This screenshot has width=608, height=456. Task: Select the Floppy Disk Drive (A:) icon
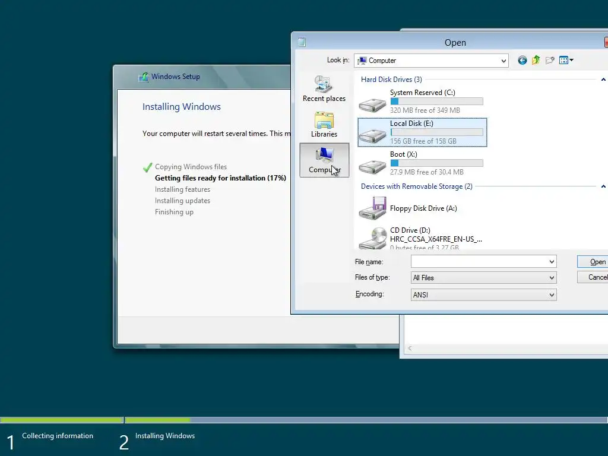373,208
